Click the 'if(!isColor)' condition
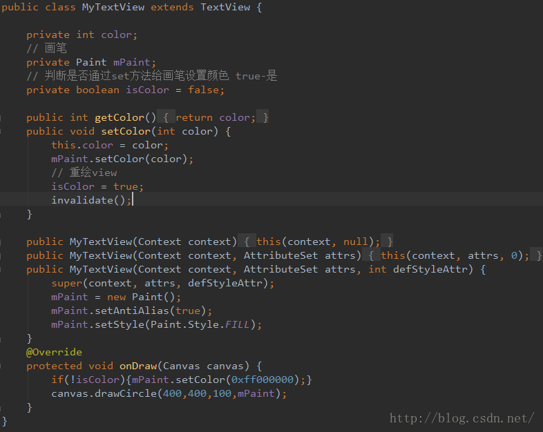 [x=88, y=380]
